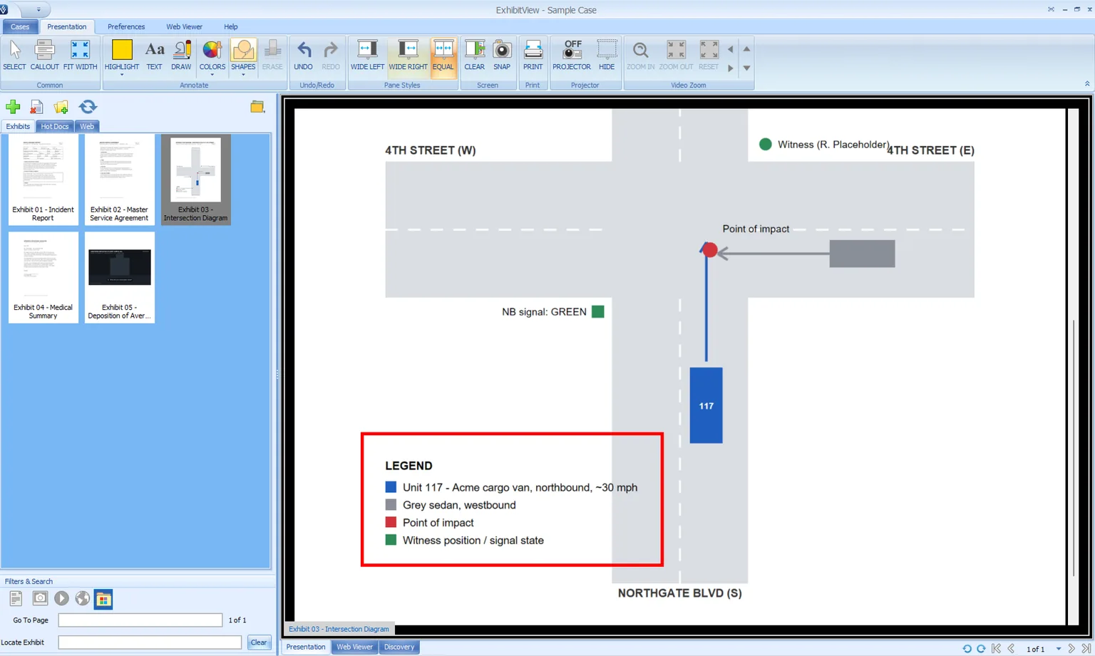This screenshot has height=656, width=1095.
Task: Select the Shapes tool
Action: point(243,53)
